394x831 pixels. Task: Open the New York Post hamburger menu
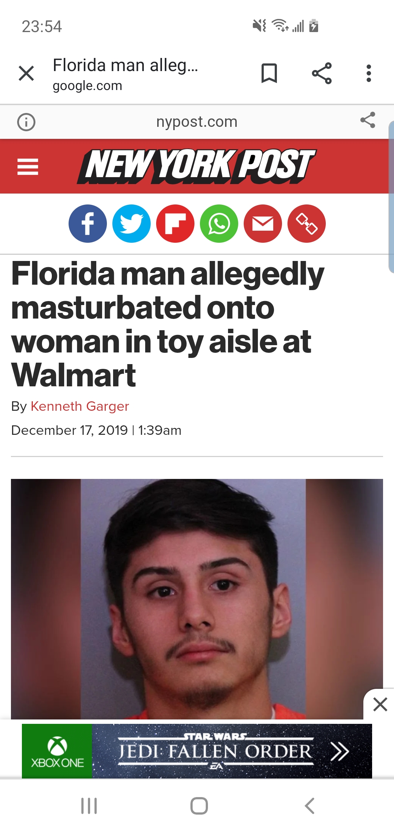[x=28, y=167]
